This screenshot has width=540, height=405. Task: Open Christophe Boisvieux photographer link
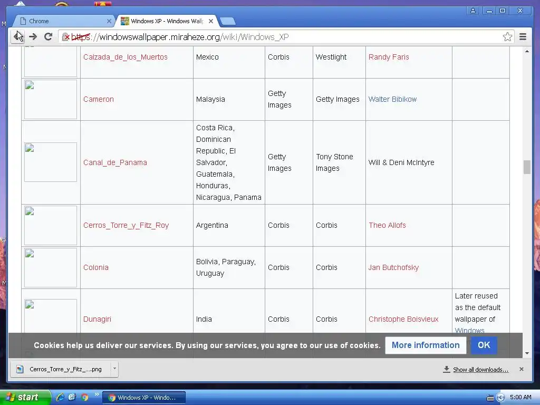[x=403, y=319]
